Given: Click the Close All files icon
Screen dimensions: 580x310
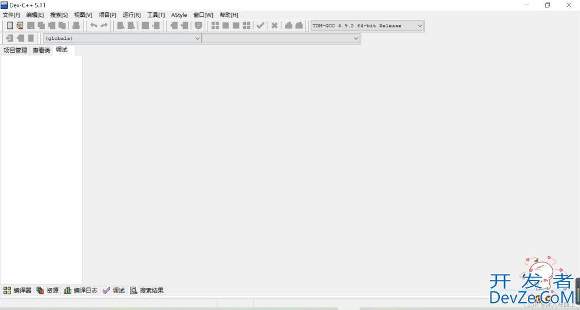Looking at the screenshot, I should pos(62,25).
